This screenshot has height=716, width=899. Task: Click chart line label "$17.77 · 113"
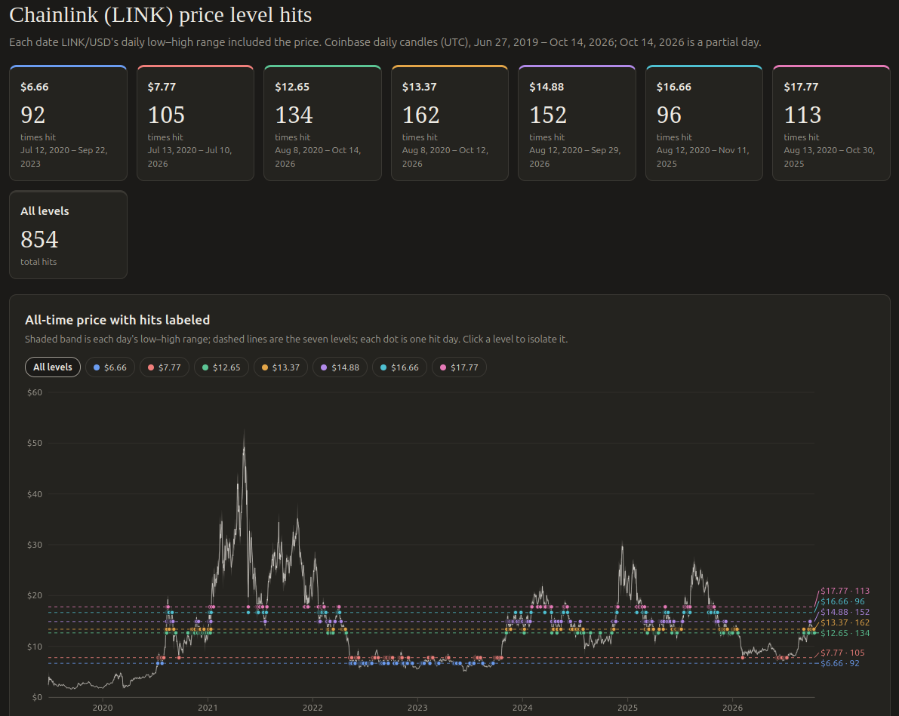click(845, 591)
